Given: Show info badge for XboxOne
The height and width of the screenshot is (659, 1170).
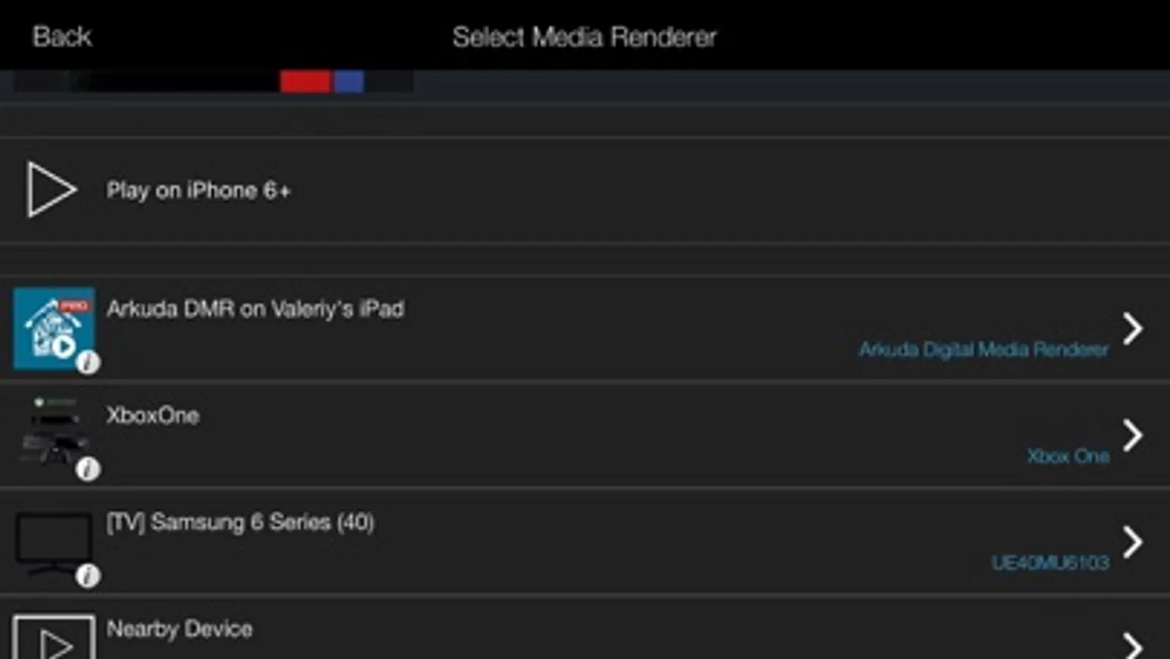Looking at the screenshot, I should [x=88, y=469].
